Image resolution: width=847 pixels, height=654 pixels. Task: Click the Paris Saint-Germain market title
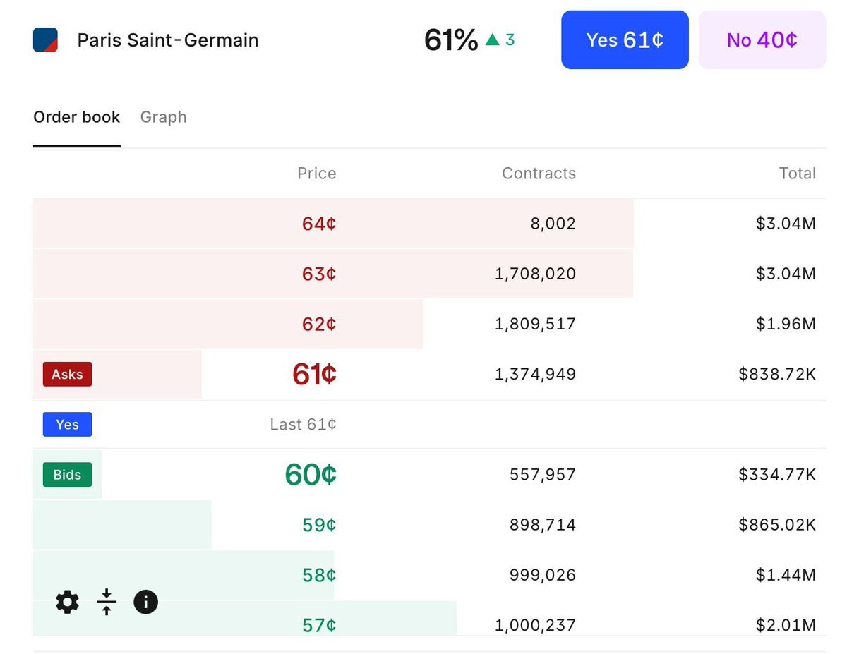(x=168, y=40)
